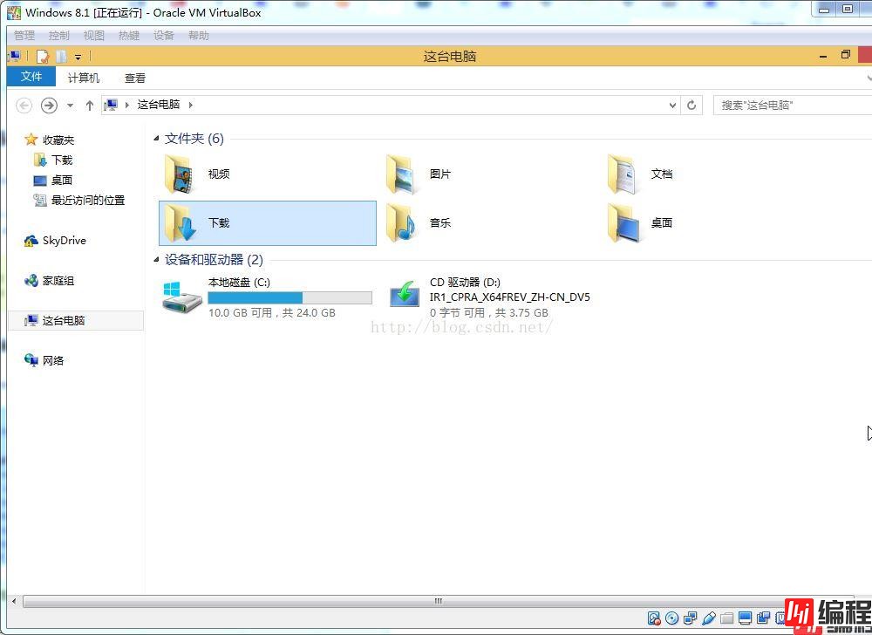The width and height of the screenshot is (872, 635).
Task: Click the network adapter status icon
Action: 691,618
